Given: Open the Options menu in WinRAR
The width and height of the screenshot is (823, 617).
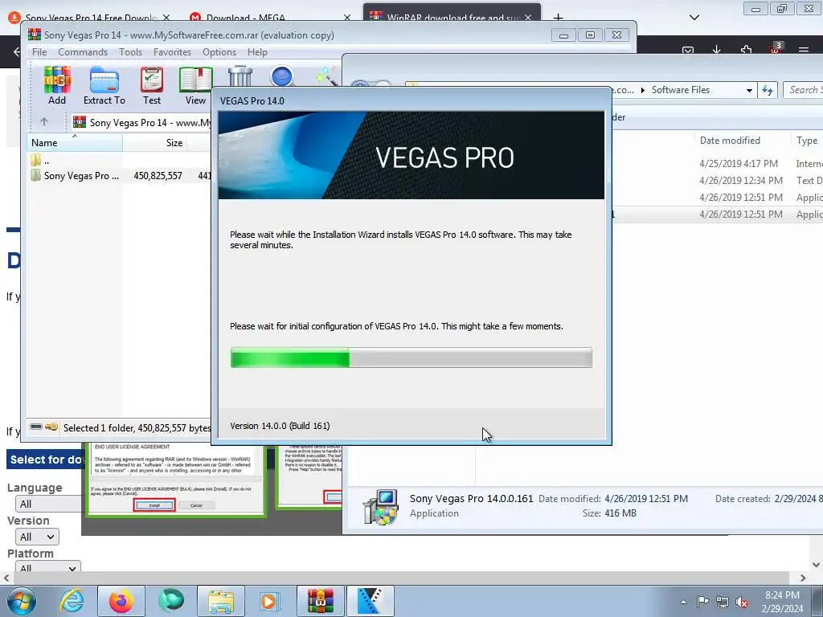Looking at the screenshot, I should pos(219,52).
